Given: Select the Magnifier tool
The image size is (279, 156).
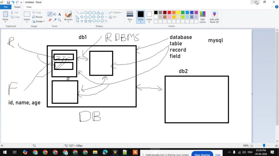Looking at the screenshot, I should tap(60, 20).
